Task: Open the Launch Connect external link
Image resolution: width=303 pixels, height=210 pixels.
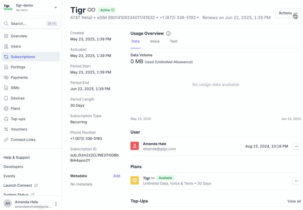Action: coord(21,185)
